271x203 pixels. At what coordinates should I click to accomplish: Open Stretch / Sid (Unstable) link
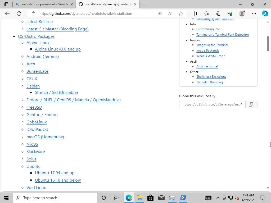click(x=56, y=92)
